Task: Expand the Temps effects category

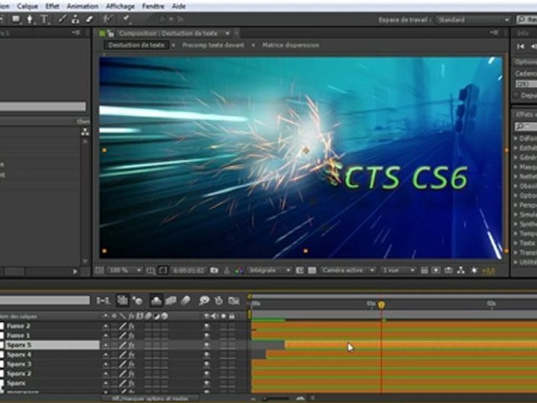Action: point(516,234)
